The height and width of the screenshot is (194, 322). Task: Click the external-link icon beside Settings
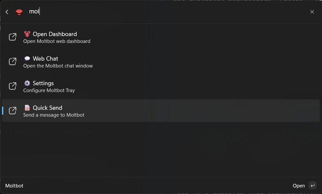click(12, 86)
